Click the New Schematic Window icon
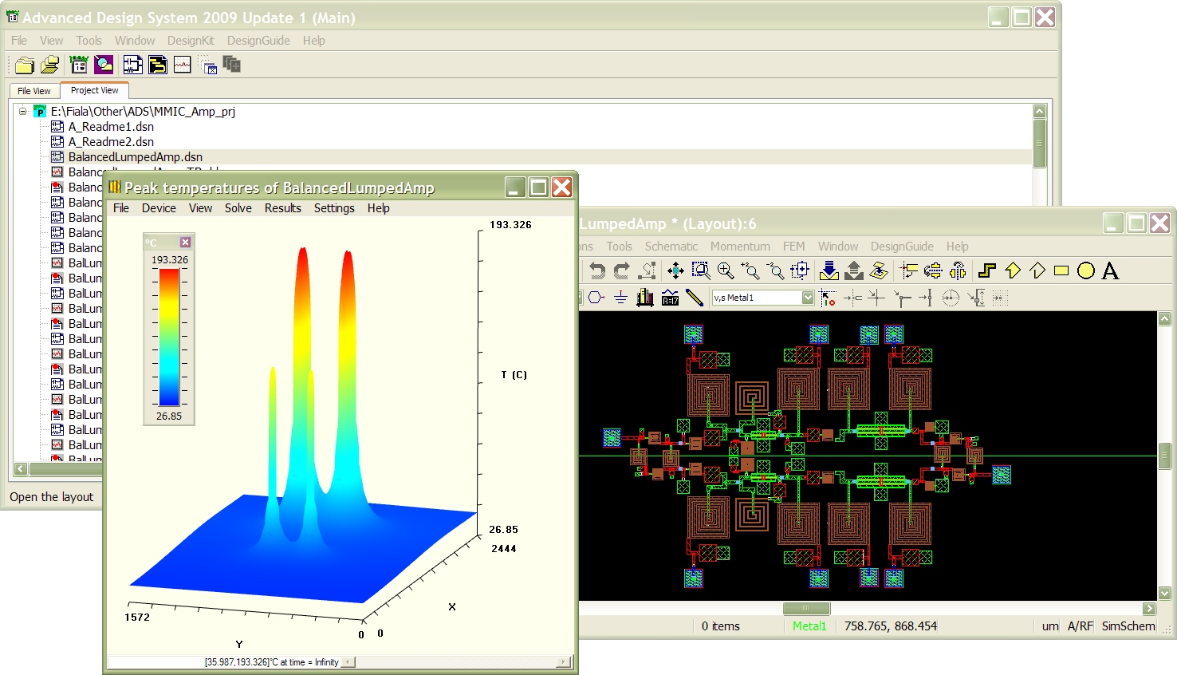The height and width of the screenshot is (675, 1177). point(133,65)
